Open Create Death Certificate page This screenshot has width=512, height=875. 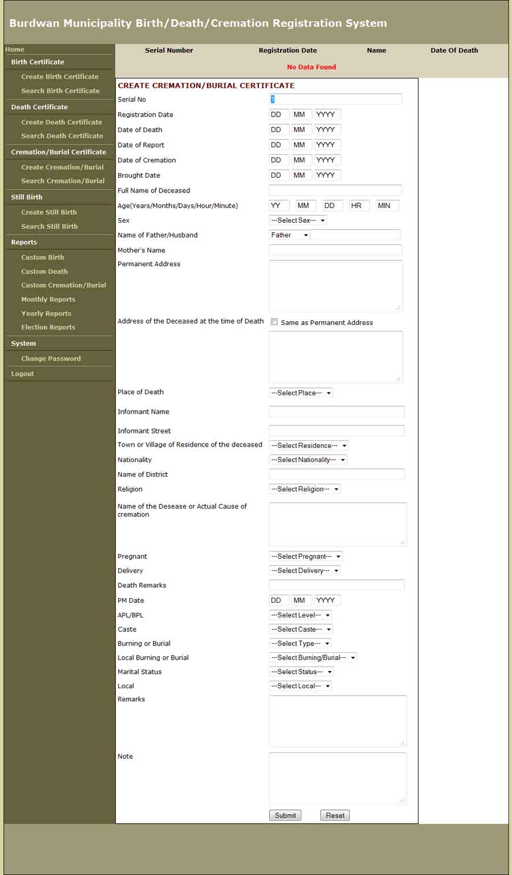[x=61, y=122]
